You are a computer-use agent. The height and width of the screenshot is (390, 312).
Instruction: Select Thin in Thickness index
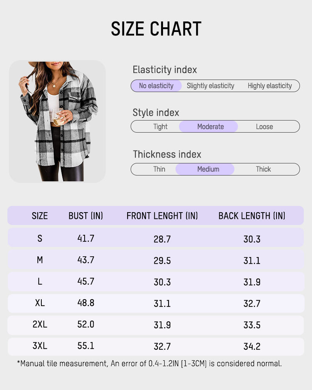159,169
